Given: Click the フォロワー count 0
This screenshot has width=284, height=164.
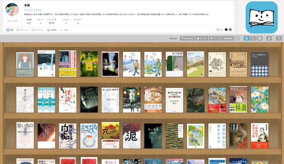Looking at the screenshot, I should pos(78,23).
